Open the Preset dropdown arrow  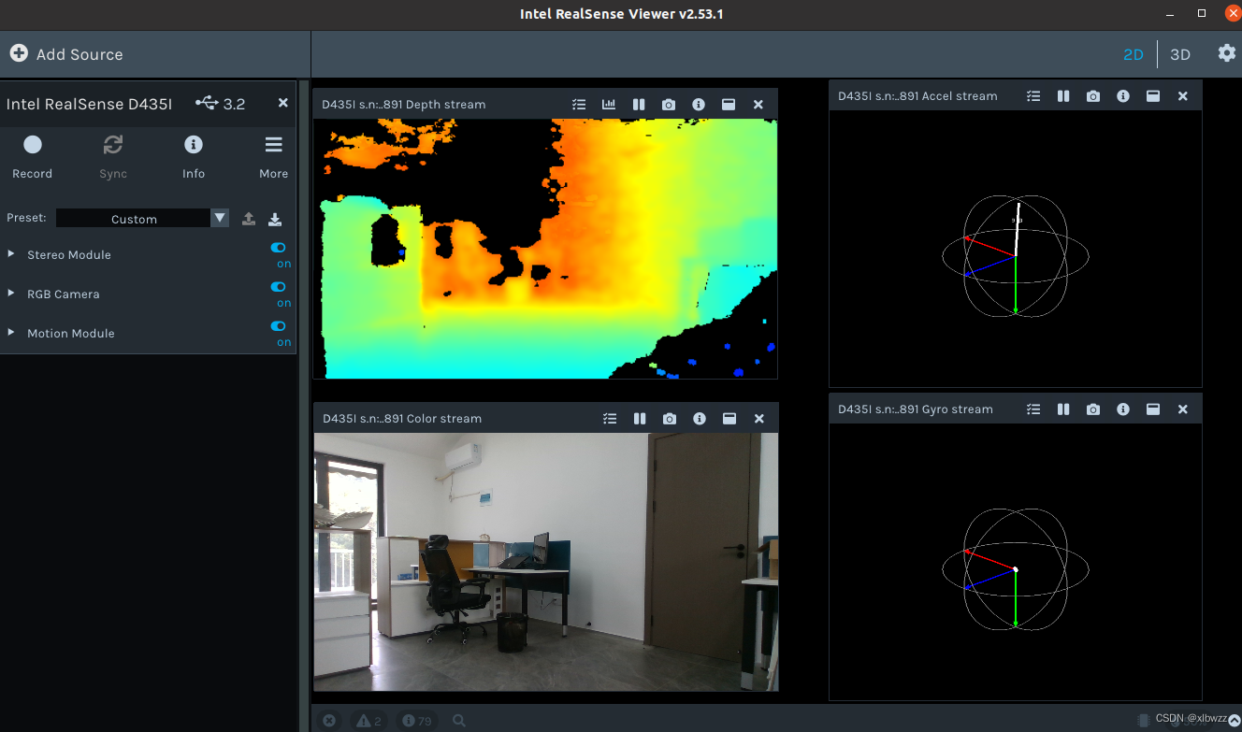[x=220, y=218]
